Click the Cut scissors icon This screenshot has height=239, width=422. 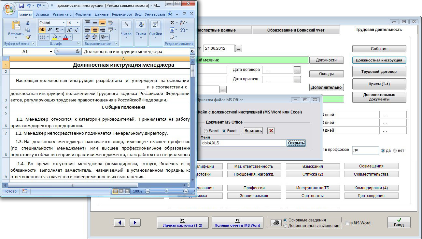[x=28, y=23]
